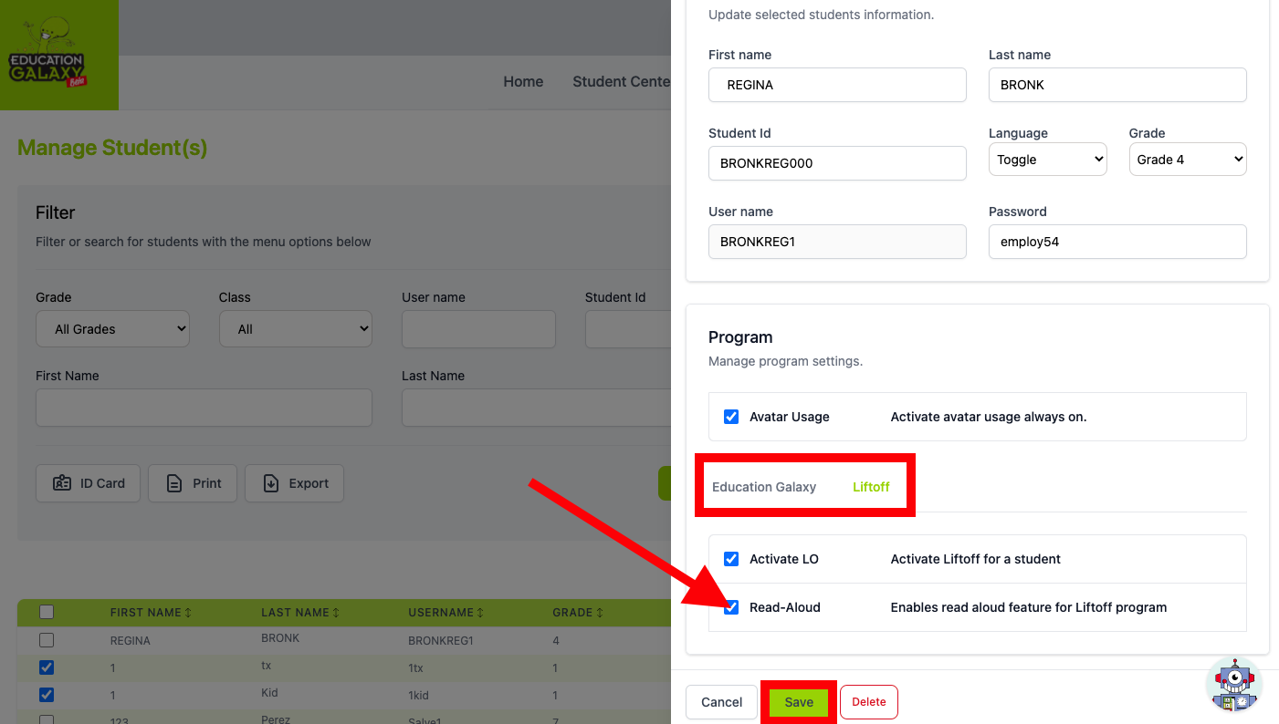Screen dimensions: 1279x724
Task: Click the Password field employ54
Action: coord(1117,242)
